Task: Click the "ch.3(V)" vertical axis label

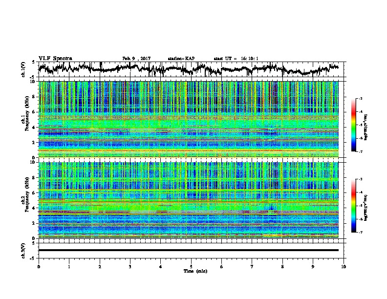Action: tap(23, 251)
